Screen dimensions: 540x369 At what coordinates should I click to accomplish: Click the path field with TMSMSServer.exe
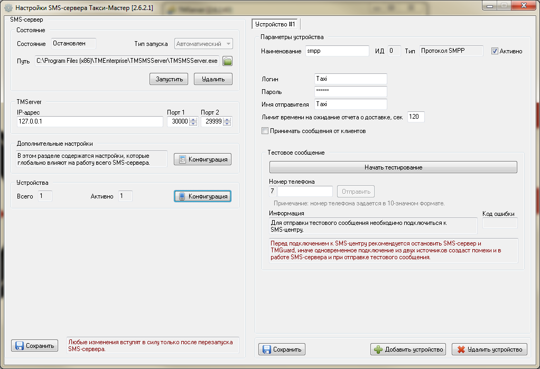click(127, 61)
